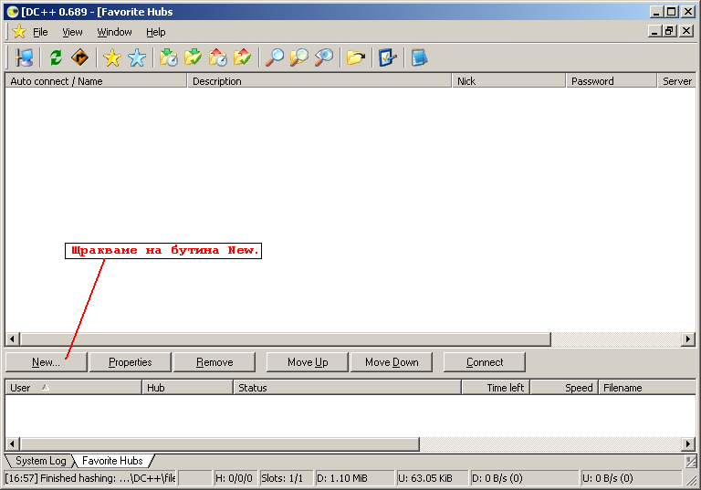Screen dimensions: 701x490
Task: Click the Speed column header
Action: (564, 388)
